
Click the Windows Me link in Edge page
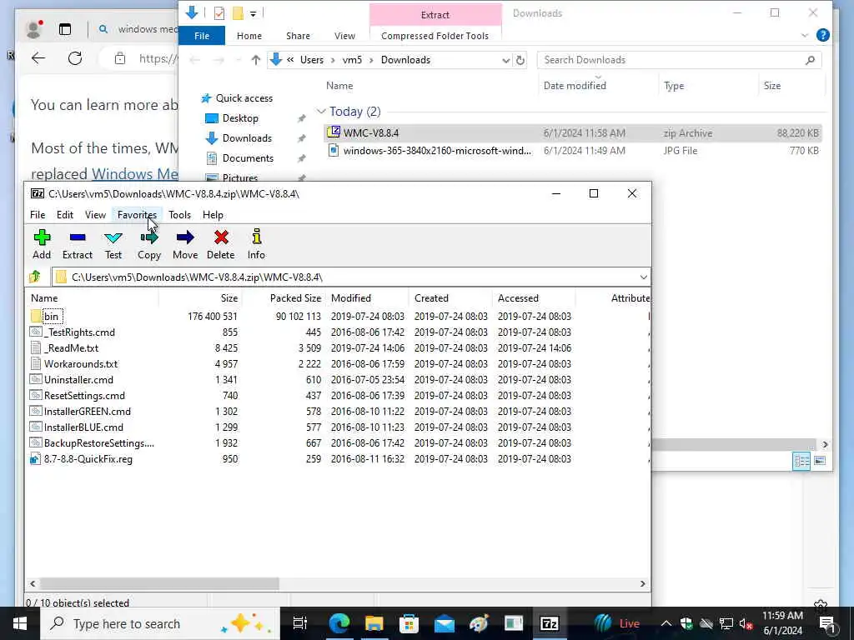click(x=134, y=173)
